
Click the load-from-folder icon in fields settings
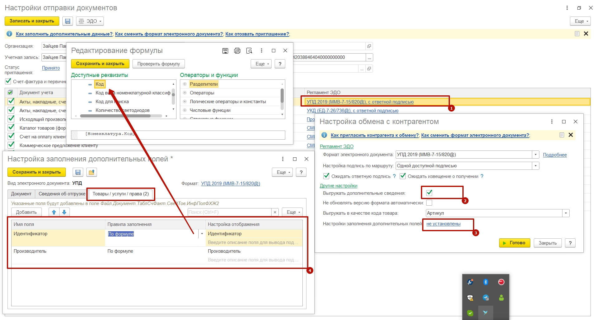[91, 172]
